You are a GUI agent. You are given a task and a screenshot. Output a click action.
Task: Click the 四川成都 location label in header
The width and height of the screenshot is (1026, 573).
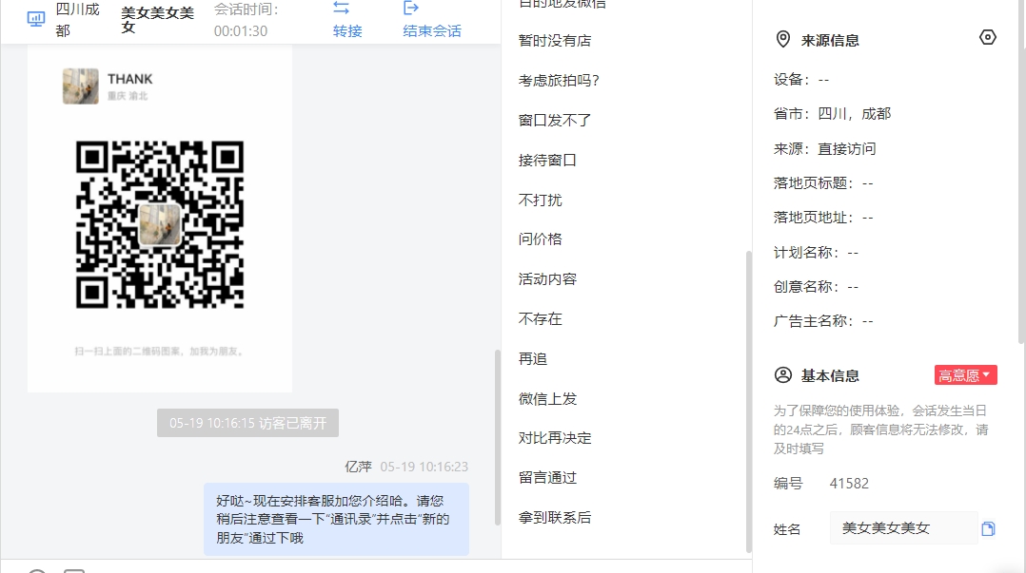click(77, 20)
